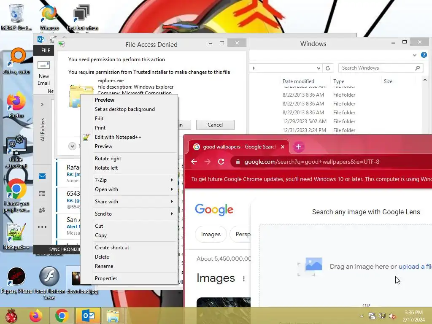Click the Google logo
The height and width of the screenshot is (324, 432).
(x=214, y=210)
